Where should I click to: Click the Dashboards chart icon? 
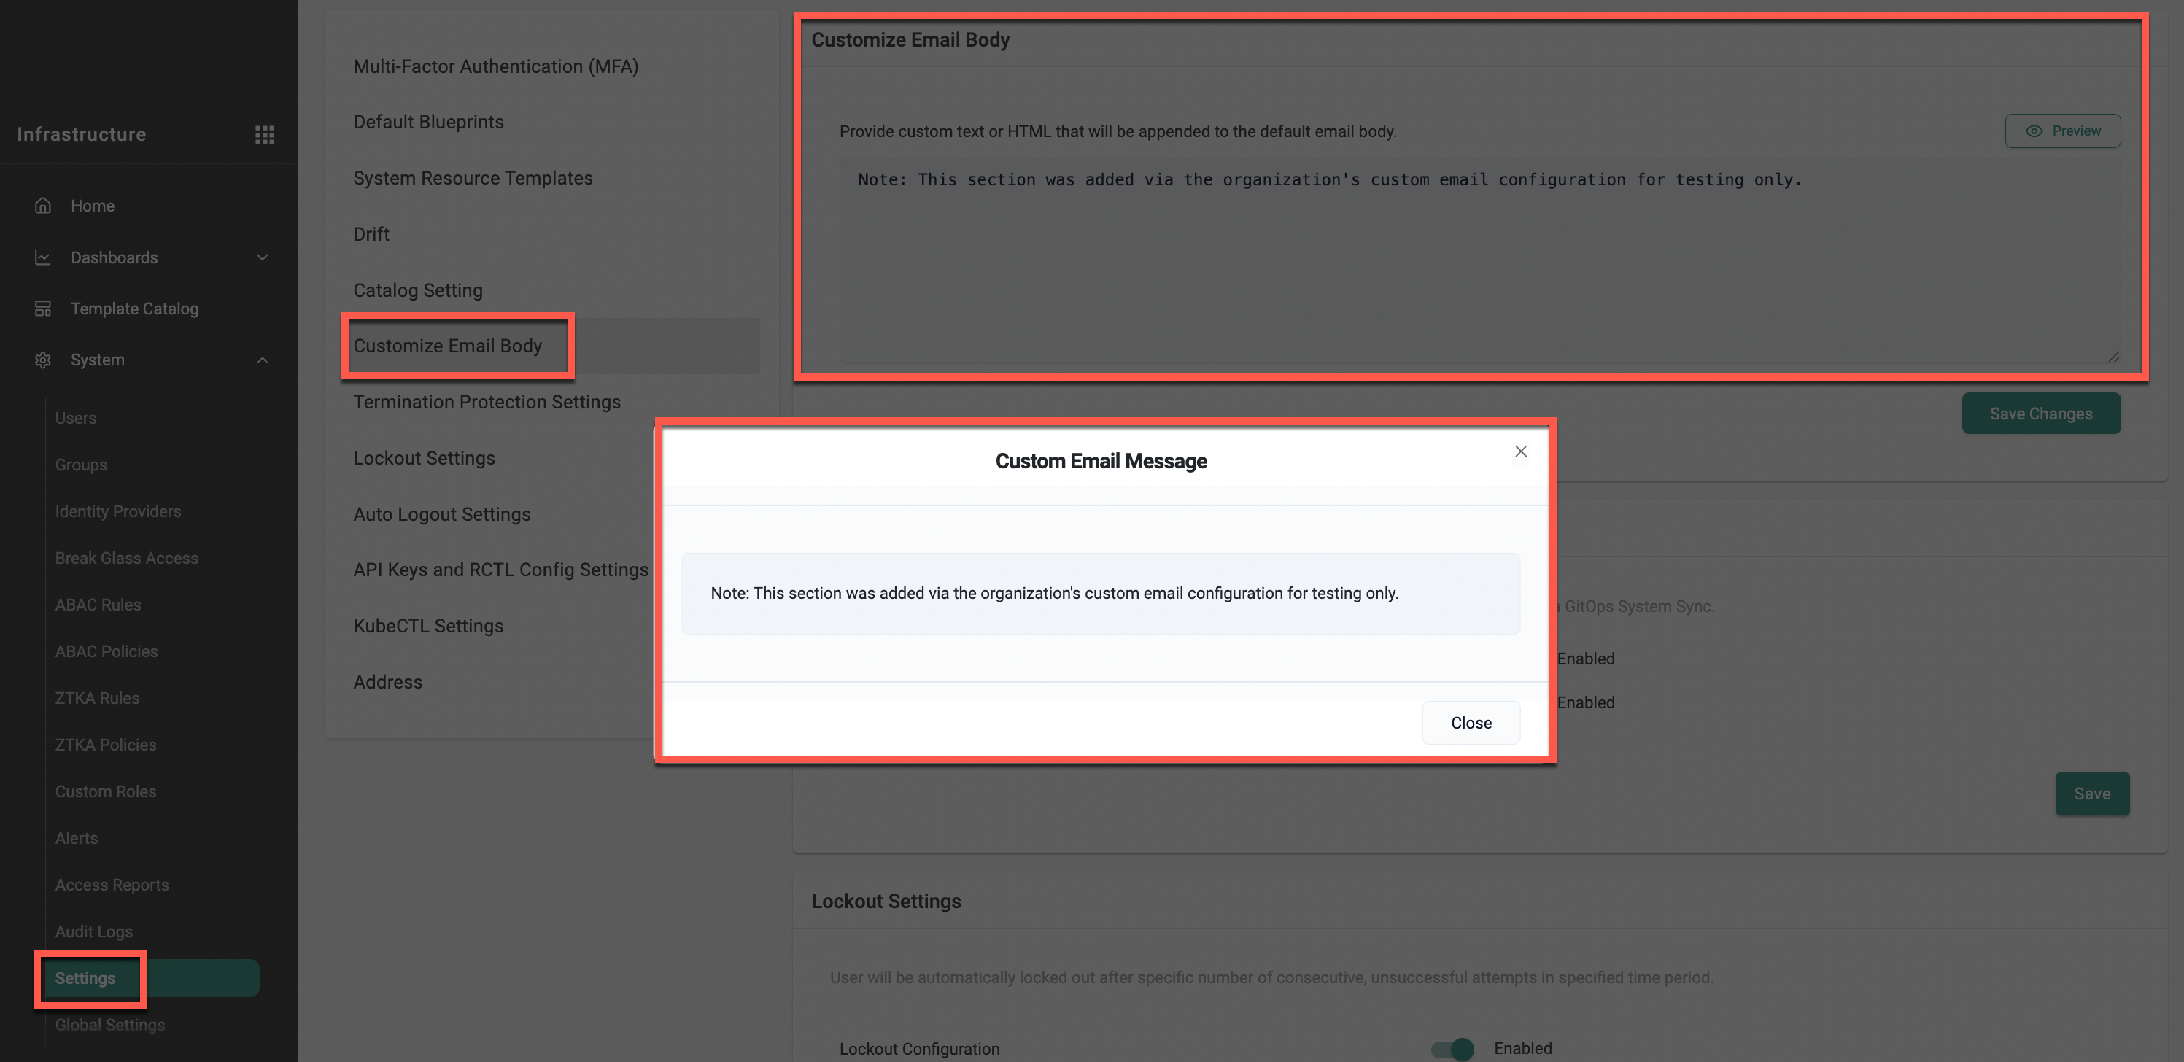coord(43,257)
